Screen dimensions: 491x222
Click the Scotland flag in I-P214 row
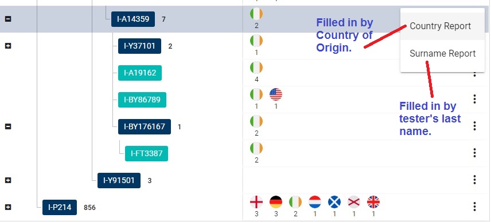334,203
